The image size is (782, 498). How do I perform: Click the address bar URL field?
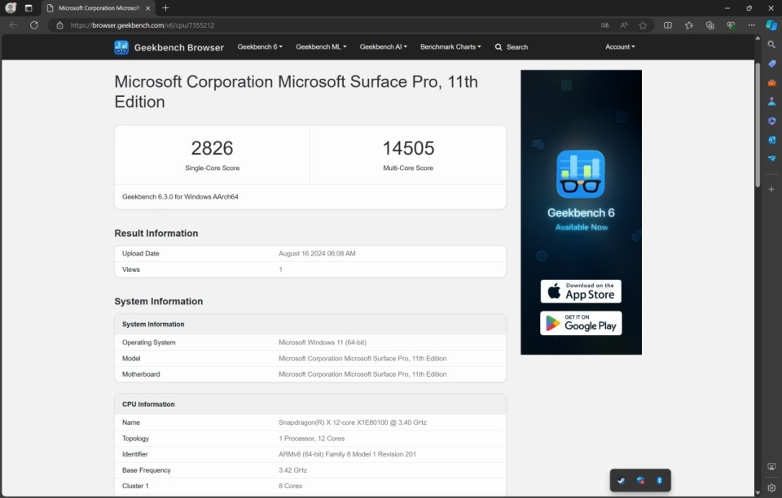tap(329, 25)
